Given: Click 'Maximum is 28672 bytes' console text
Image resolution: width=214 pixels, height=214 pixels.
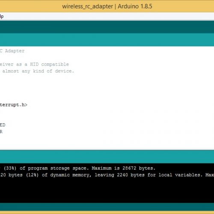Looking at the screenshot, I should coord(123,168).
